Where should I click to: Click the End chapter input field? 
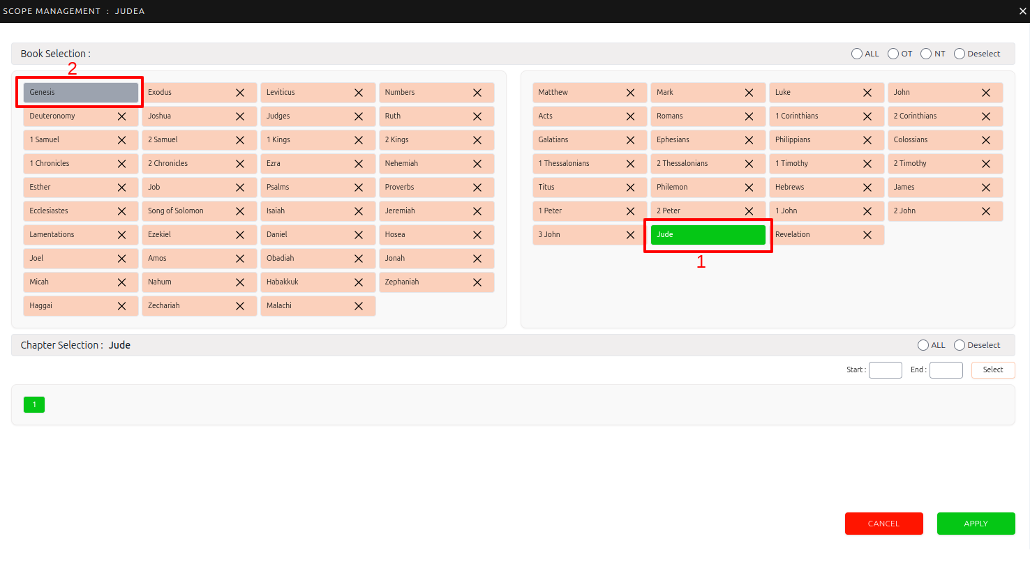click(x=946, y=370)
